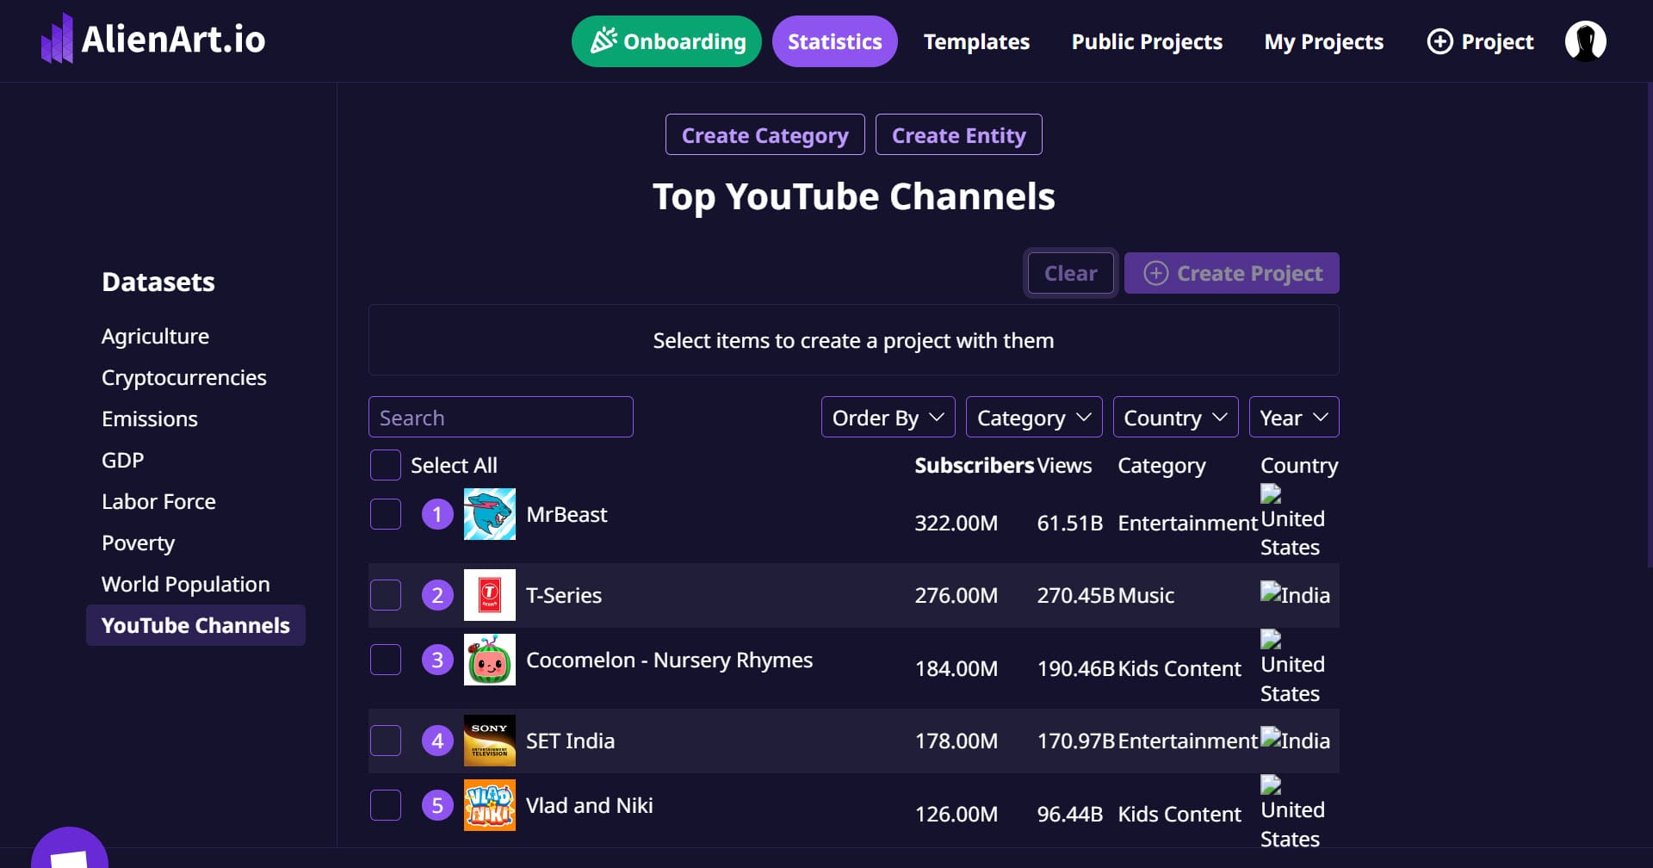Image resolution: width=1653 pixels, height=868 pixels.
Task: Click the AlienArt.io logo icon
Action: coord(57,39)
